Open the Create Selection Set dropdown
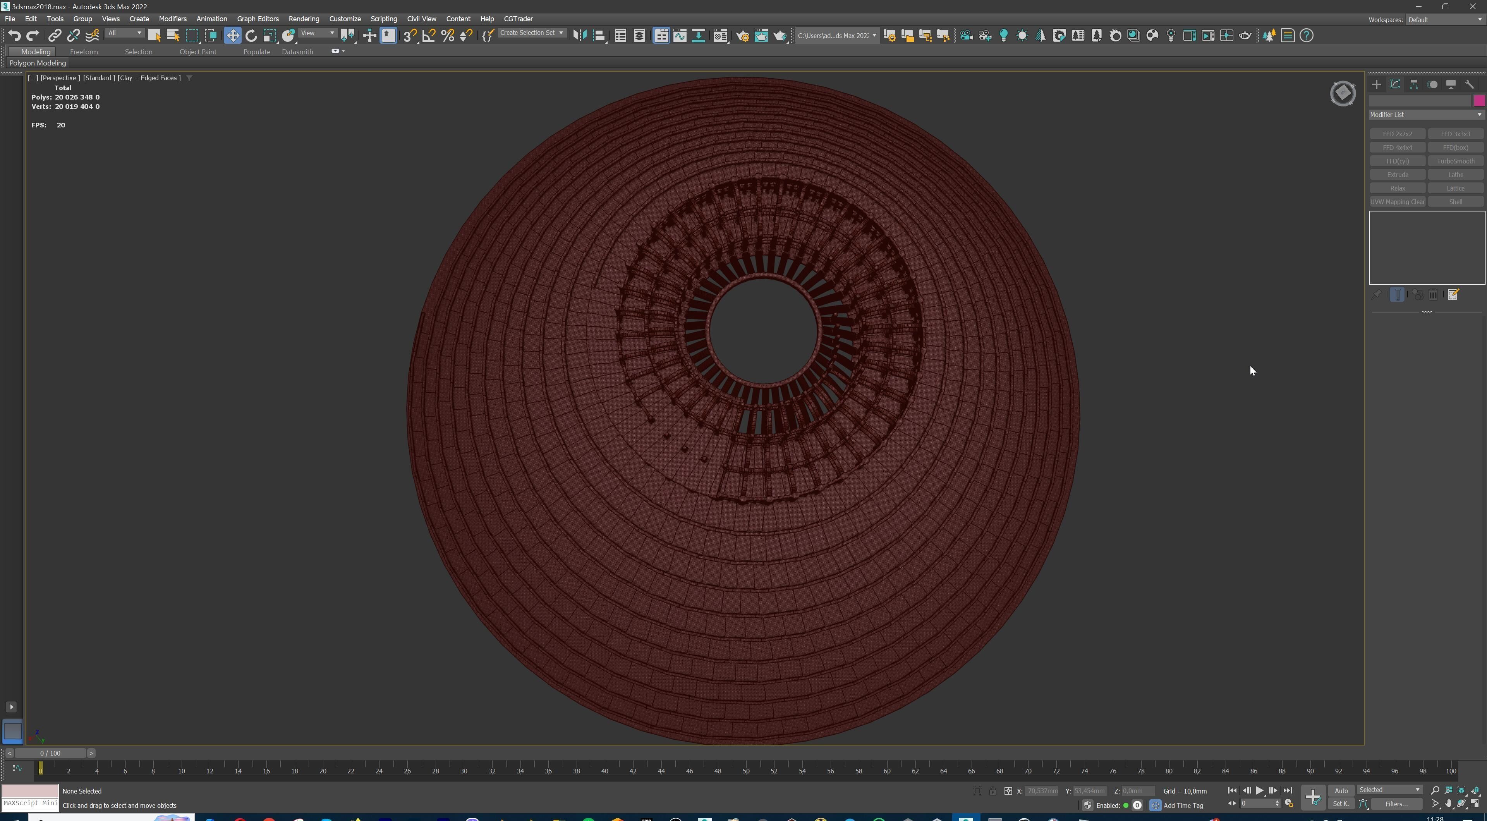Image resolution: width=1487 pixels, height=821 pixels. coord(531,33)
